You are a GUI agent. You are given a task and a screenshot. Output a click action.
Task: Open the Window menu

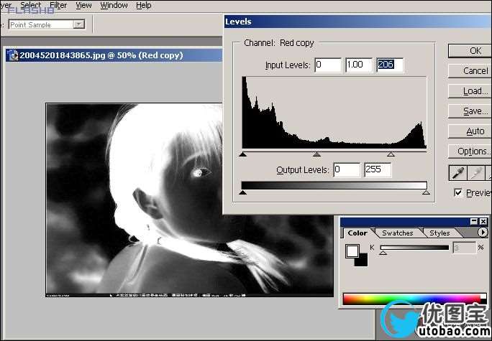point(114,5)
